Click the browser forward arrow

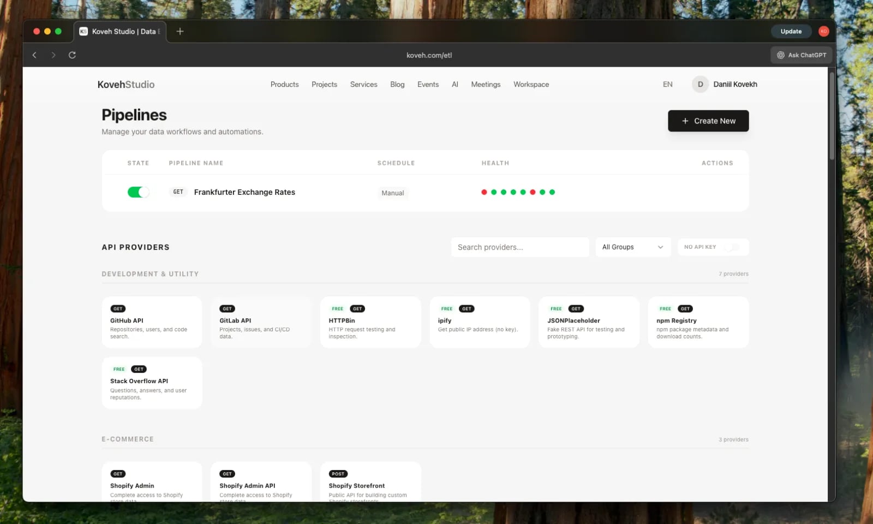click(x=53, y=55)
